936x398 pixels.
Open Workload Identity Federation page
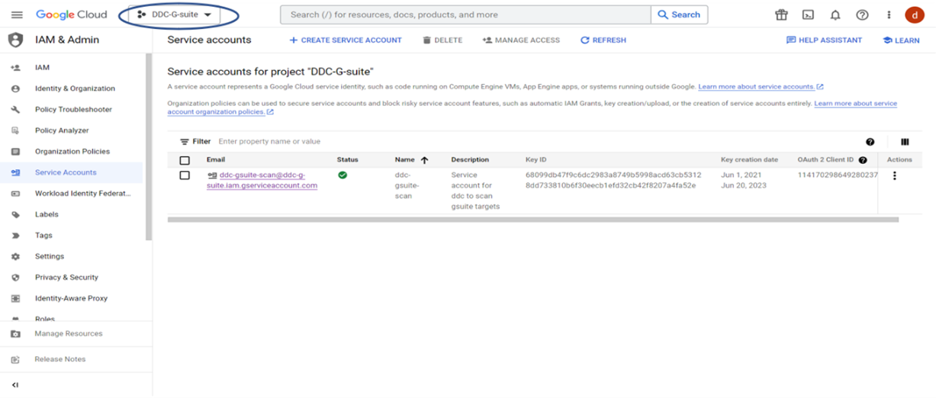click(83, 194)
